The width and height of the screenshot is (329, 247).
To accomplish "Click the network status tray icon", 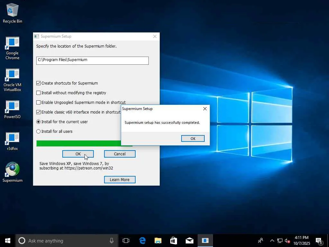I will coord(280,241).
